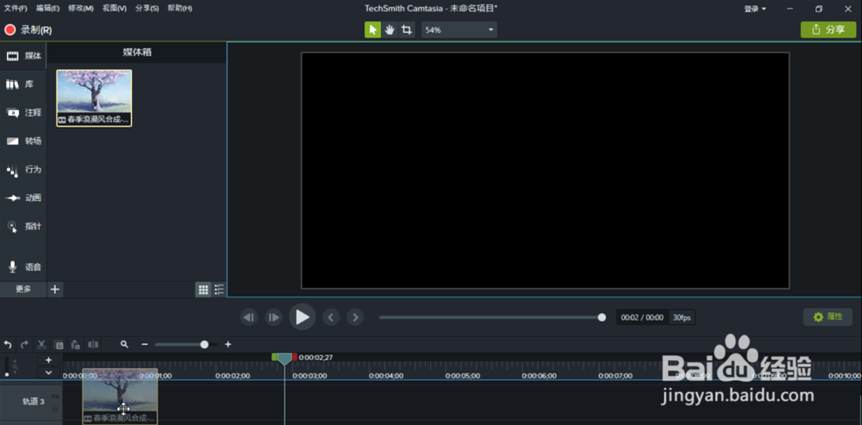Viewport: 862px width, 425px height.
Task: Open the 分享(S) menu
Action: click(x=147, y=9)
